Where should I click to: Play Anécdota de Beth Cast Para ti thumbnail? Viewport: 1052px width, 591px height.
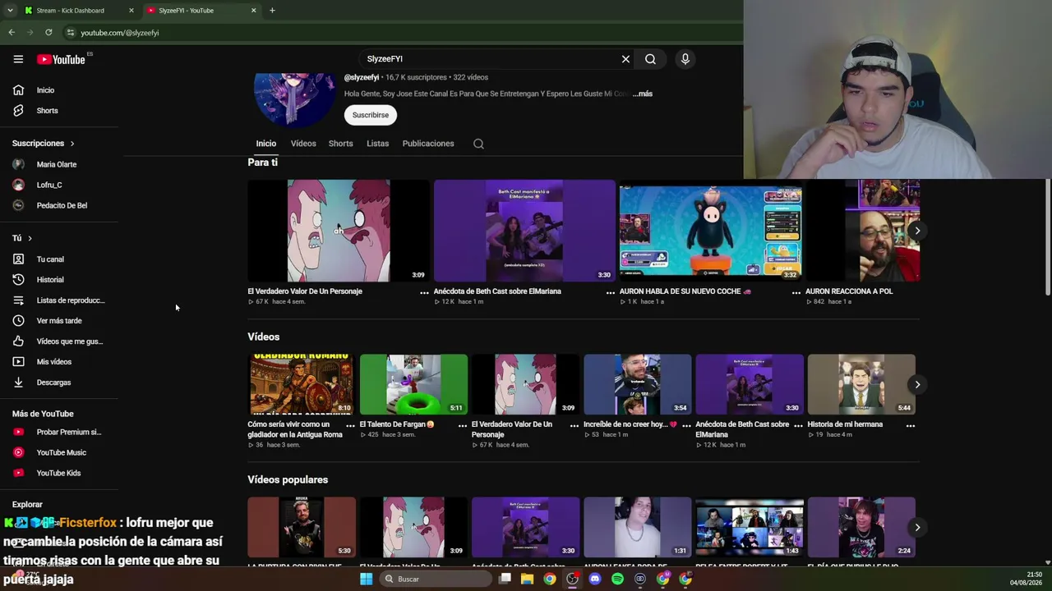[524, 231]
